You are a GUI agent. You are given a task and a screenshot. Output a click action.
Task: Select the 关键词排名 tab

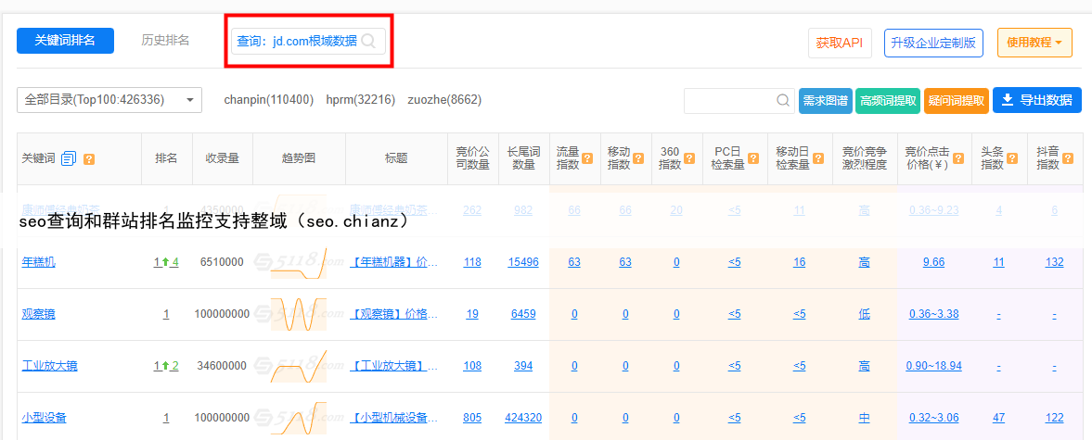(x=65, y=41)
